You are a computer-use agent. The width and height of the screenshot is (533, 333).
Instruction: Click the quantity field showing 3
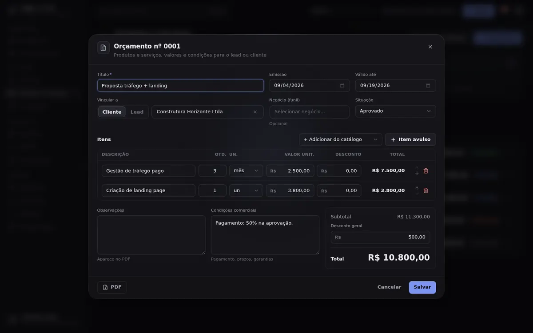212,171
